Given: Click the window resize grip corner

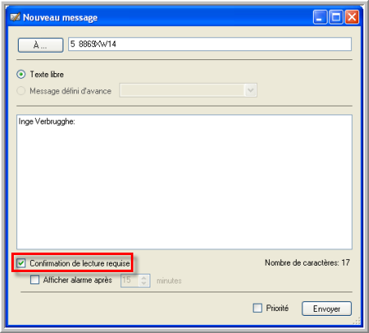Looking at the screenshot, I should coord(357,321).
